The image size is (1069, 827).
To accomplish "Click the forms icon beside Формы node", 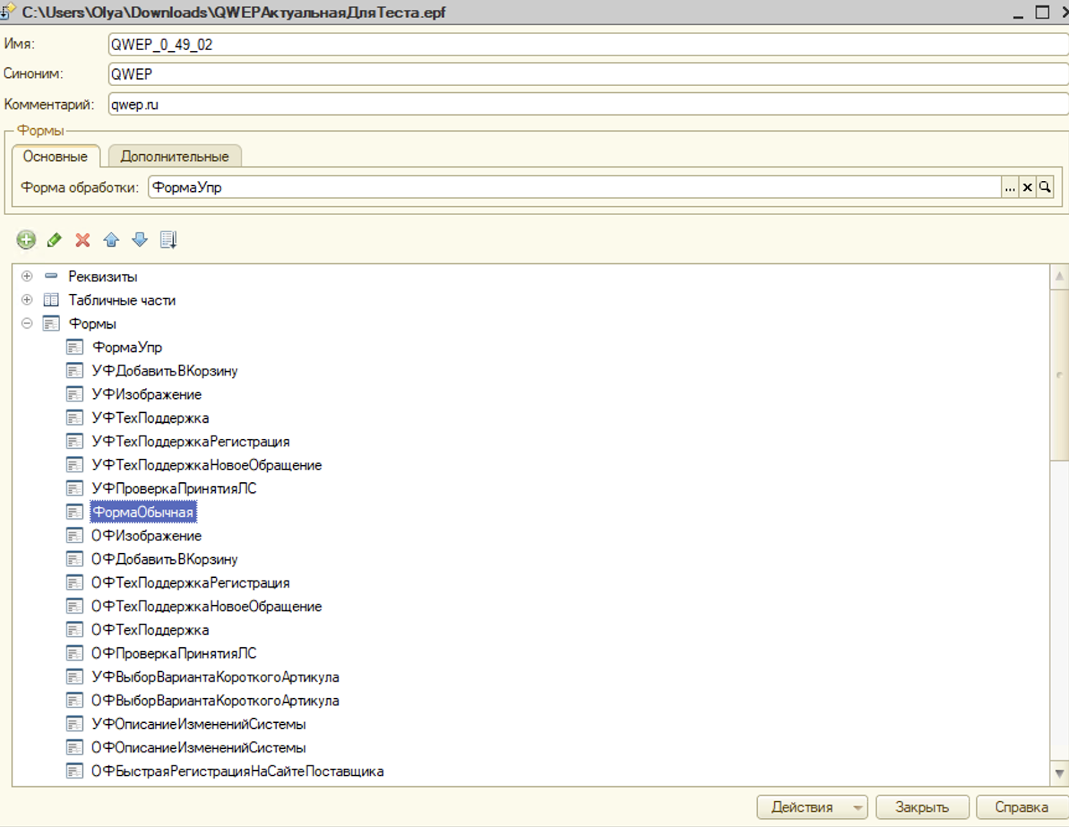I will click(51, 323).
